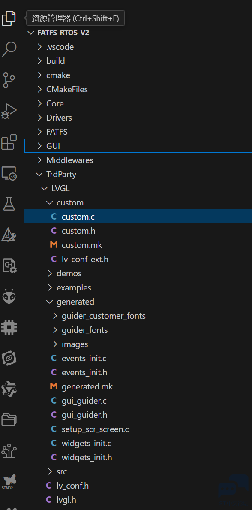Open Source Control view icon
252x510 pixels.
(9, 80)
